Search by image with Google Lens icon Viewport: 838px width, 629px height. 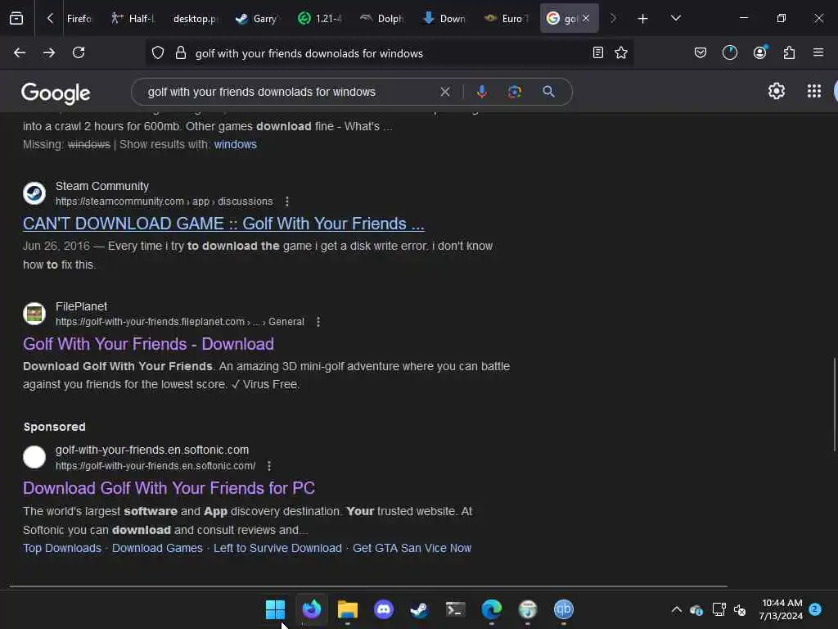(514, 92)
